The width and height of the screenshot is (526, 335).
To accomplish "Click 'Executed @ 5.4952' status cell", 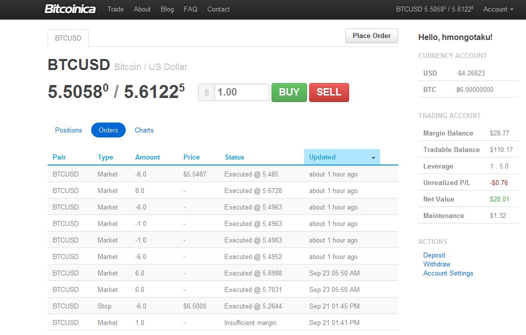I will coord(253,256).
